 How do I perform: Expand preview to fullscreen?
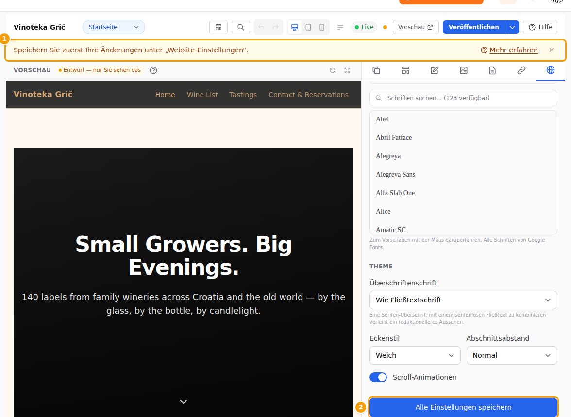click(x=347, y=70)
